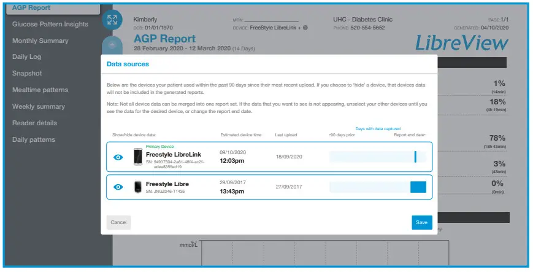This screenshot has width=533, height=272.
Task: Click the LibreView logo
Action: pos(462,43)
